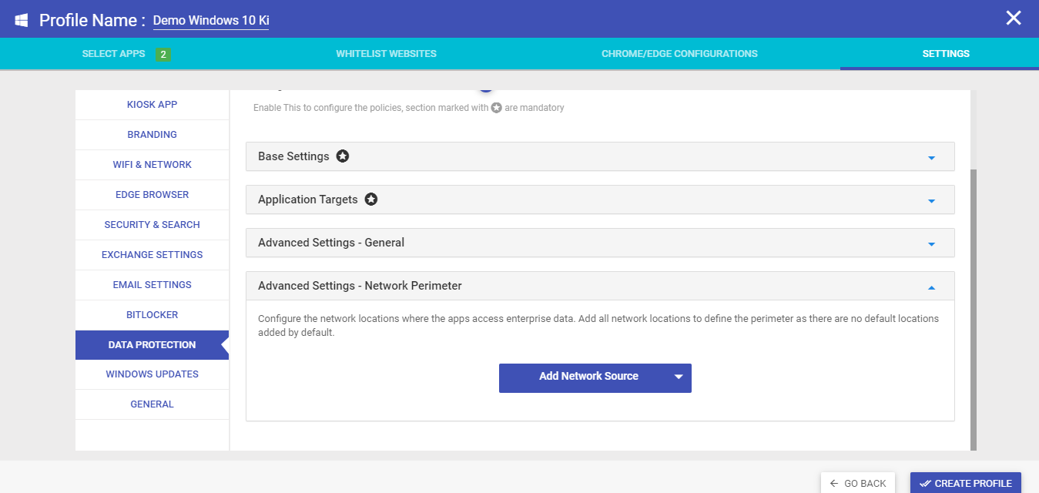Click the 'Enable This to configure the policies' hint

pos(409,109)
